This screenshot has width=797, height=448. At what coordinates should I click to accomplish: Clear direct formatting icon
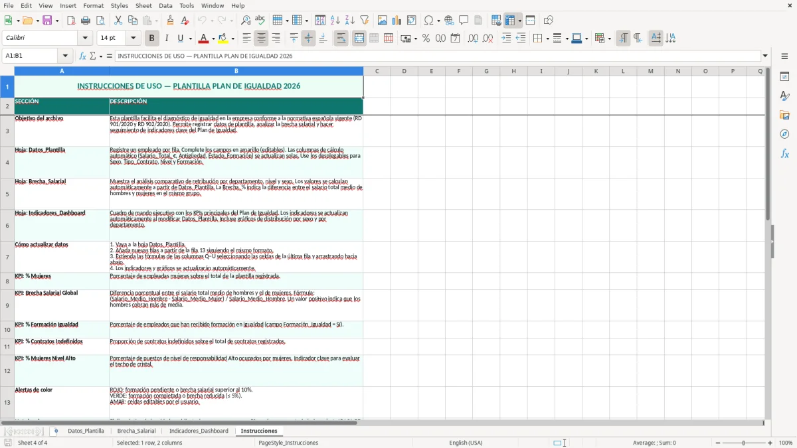pos(185,21)
